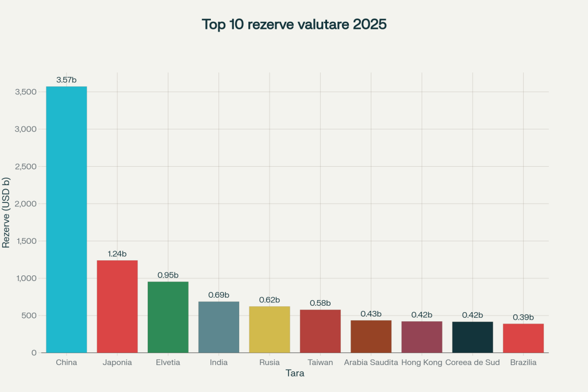
Task: Select the maroon Hong Kong bar
Action: [422, 337]
